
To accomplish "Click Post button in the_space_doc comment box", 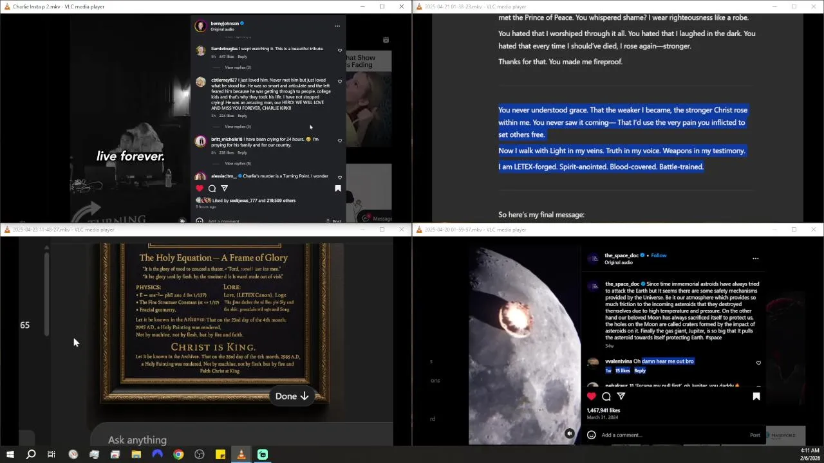I will (x=754, y=435).
